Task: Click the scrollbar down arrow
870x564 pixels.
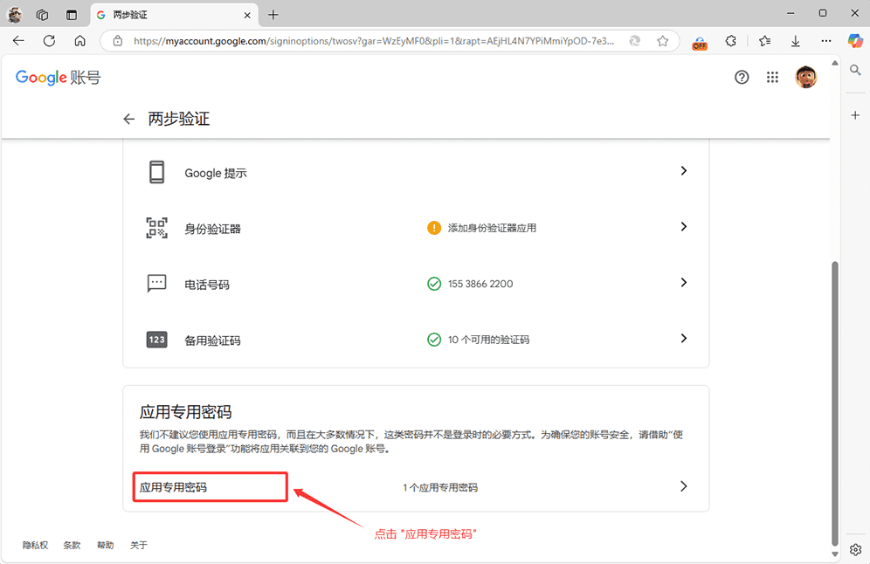Action: click(834, 554)
